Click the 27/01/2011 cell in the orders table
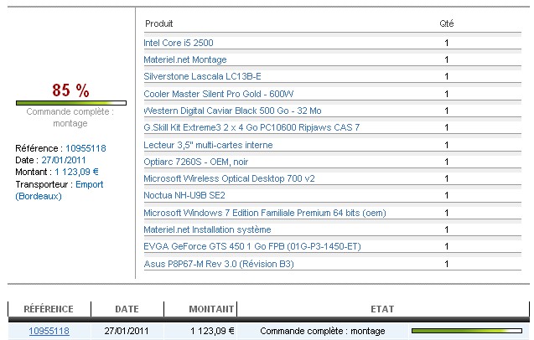534x340 pixels. point(127,331)
